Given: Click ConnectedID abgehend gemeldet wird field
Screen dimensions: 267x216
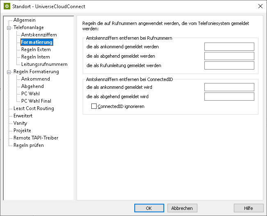Looking at the screenshot, I should pyautogui.click(x=229, y=97).
